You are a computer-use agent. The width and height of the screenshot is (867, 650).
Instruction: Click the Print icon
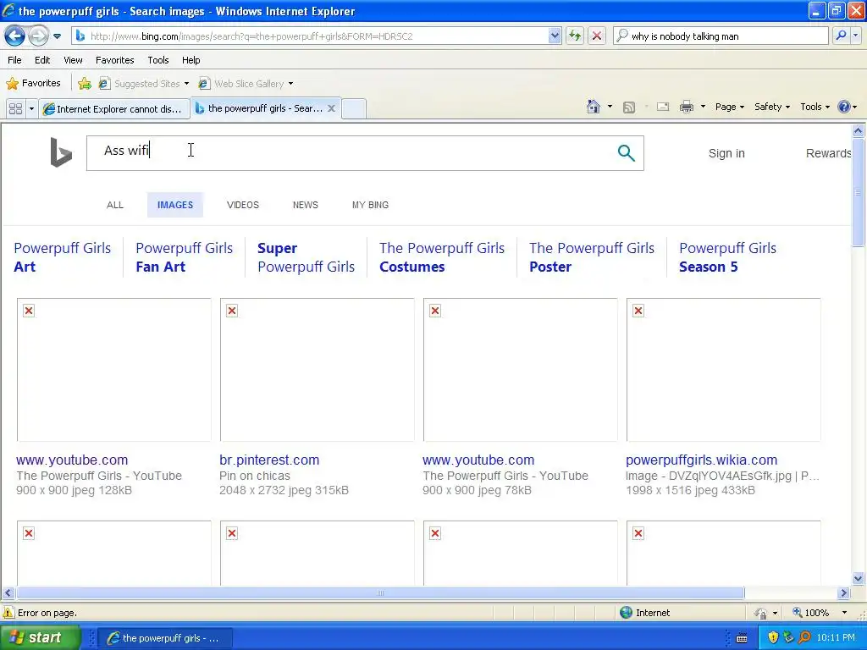pos(686,107)
